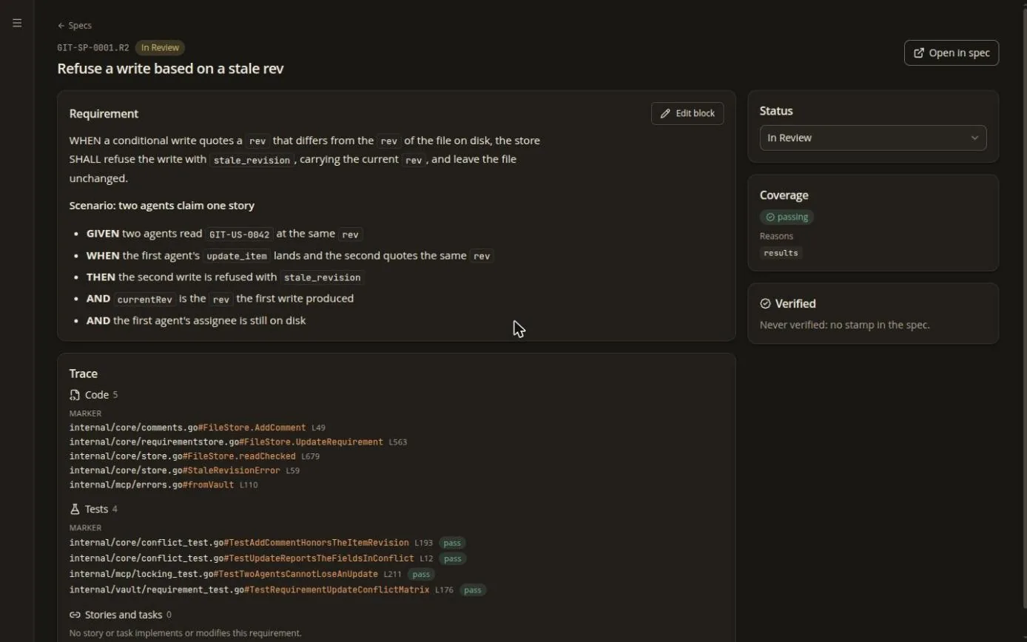Click the spec ID GIT-SP-0001.R2
Screen dimensions: 1027x642
pyautogui.click(x=93, y=47)
